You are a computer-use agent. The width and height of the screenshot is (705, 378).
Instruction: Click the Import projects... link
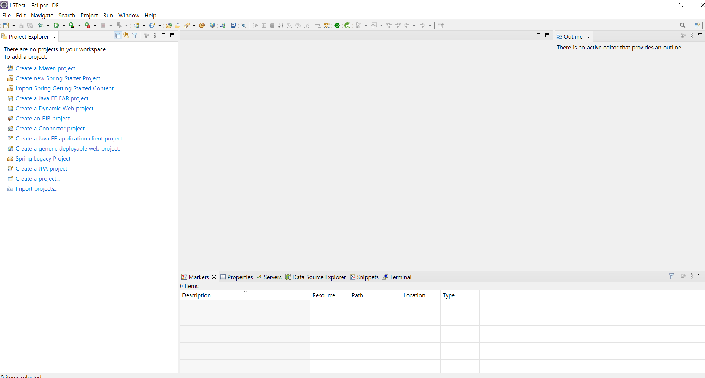[x=36, y=189]
